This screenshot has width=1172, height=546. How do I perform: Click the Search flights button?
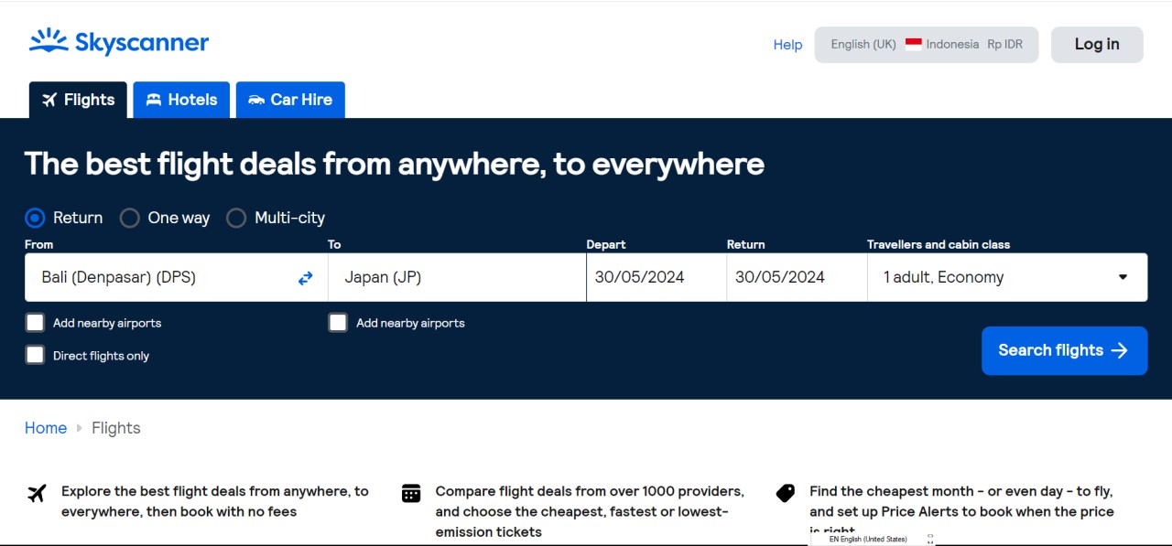1064,350
